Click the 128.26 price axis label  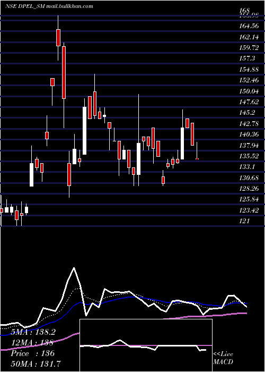coord(249,189)
